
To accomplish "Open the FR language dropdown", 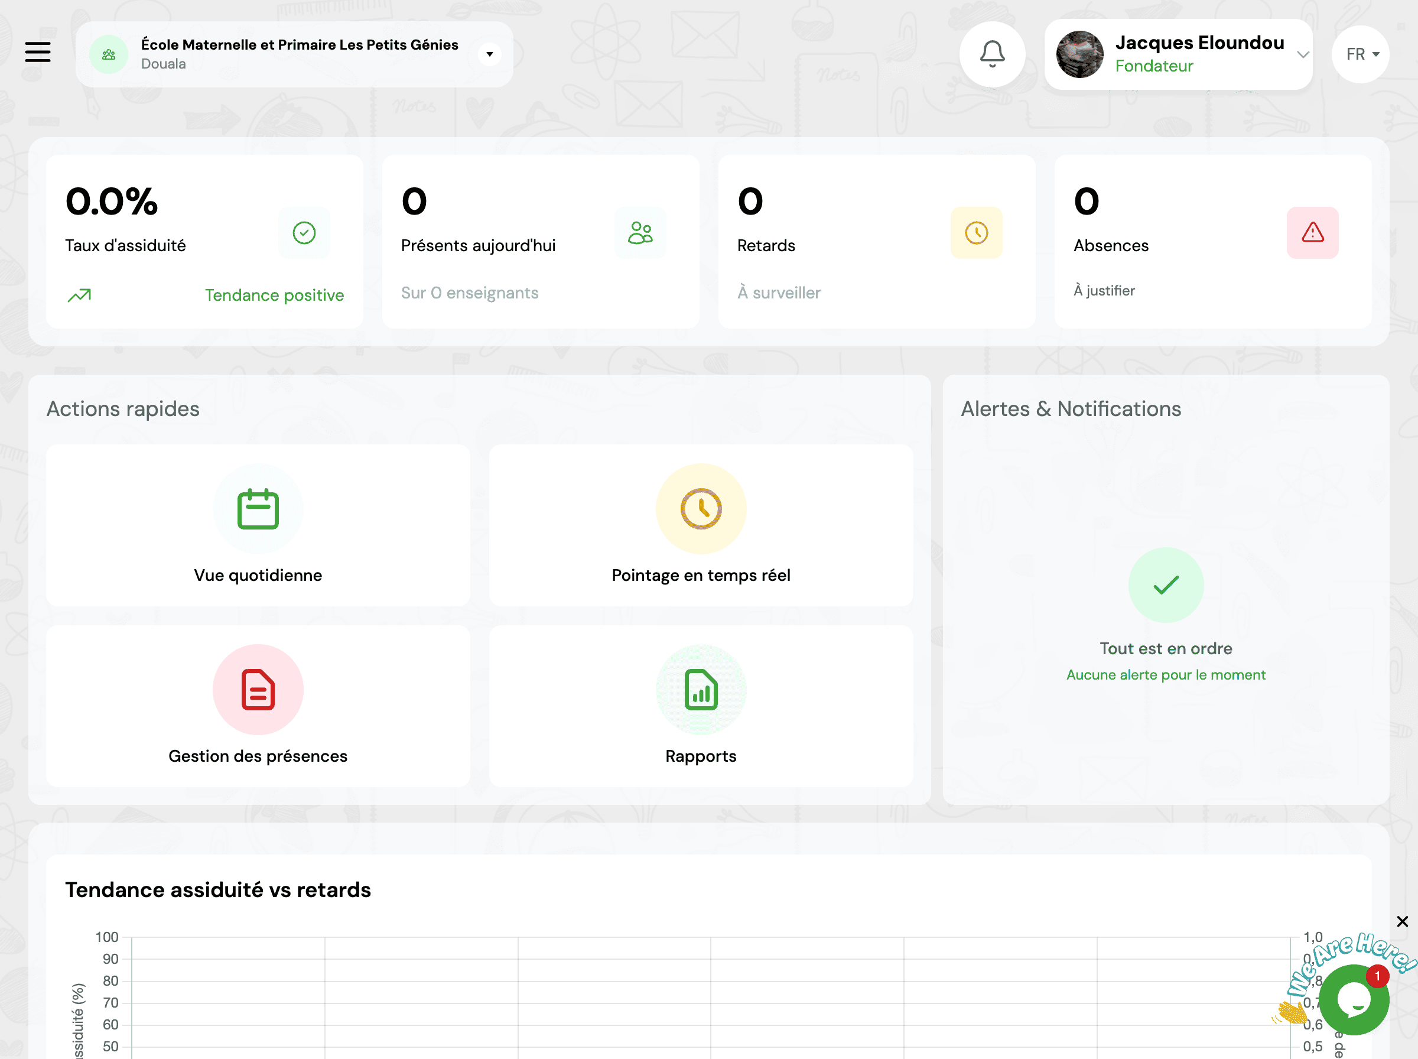I will pos(1361,54).
